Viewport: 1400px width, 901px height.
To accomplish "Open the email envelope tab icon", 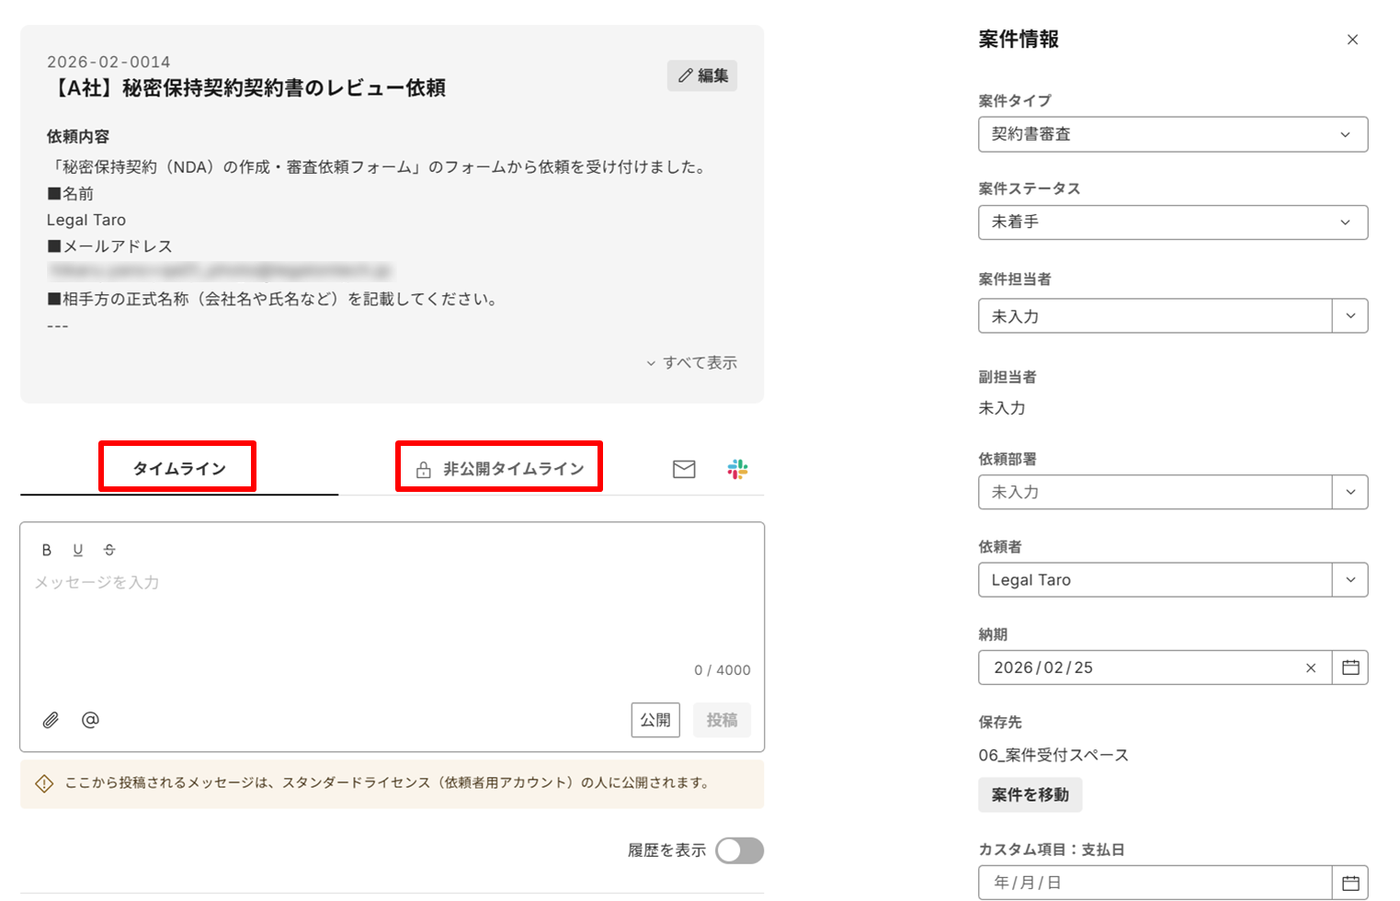I will [684, 469].
